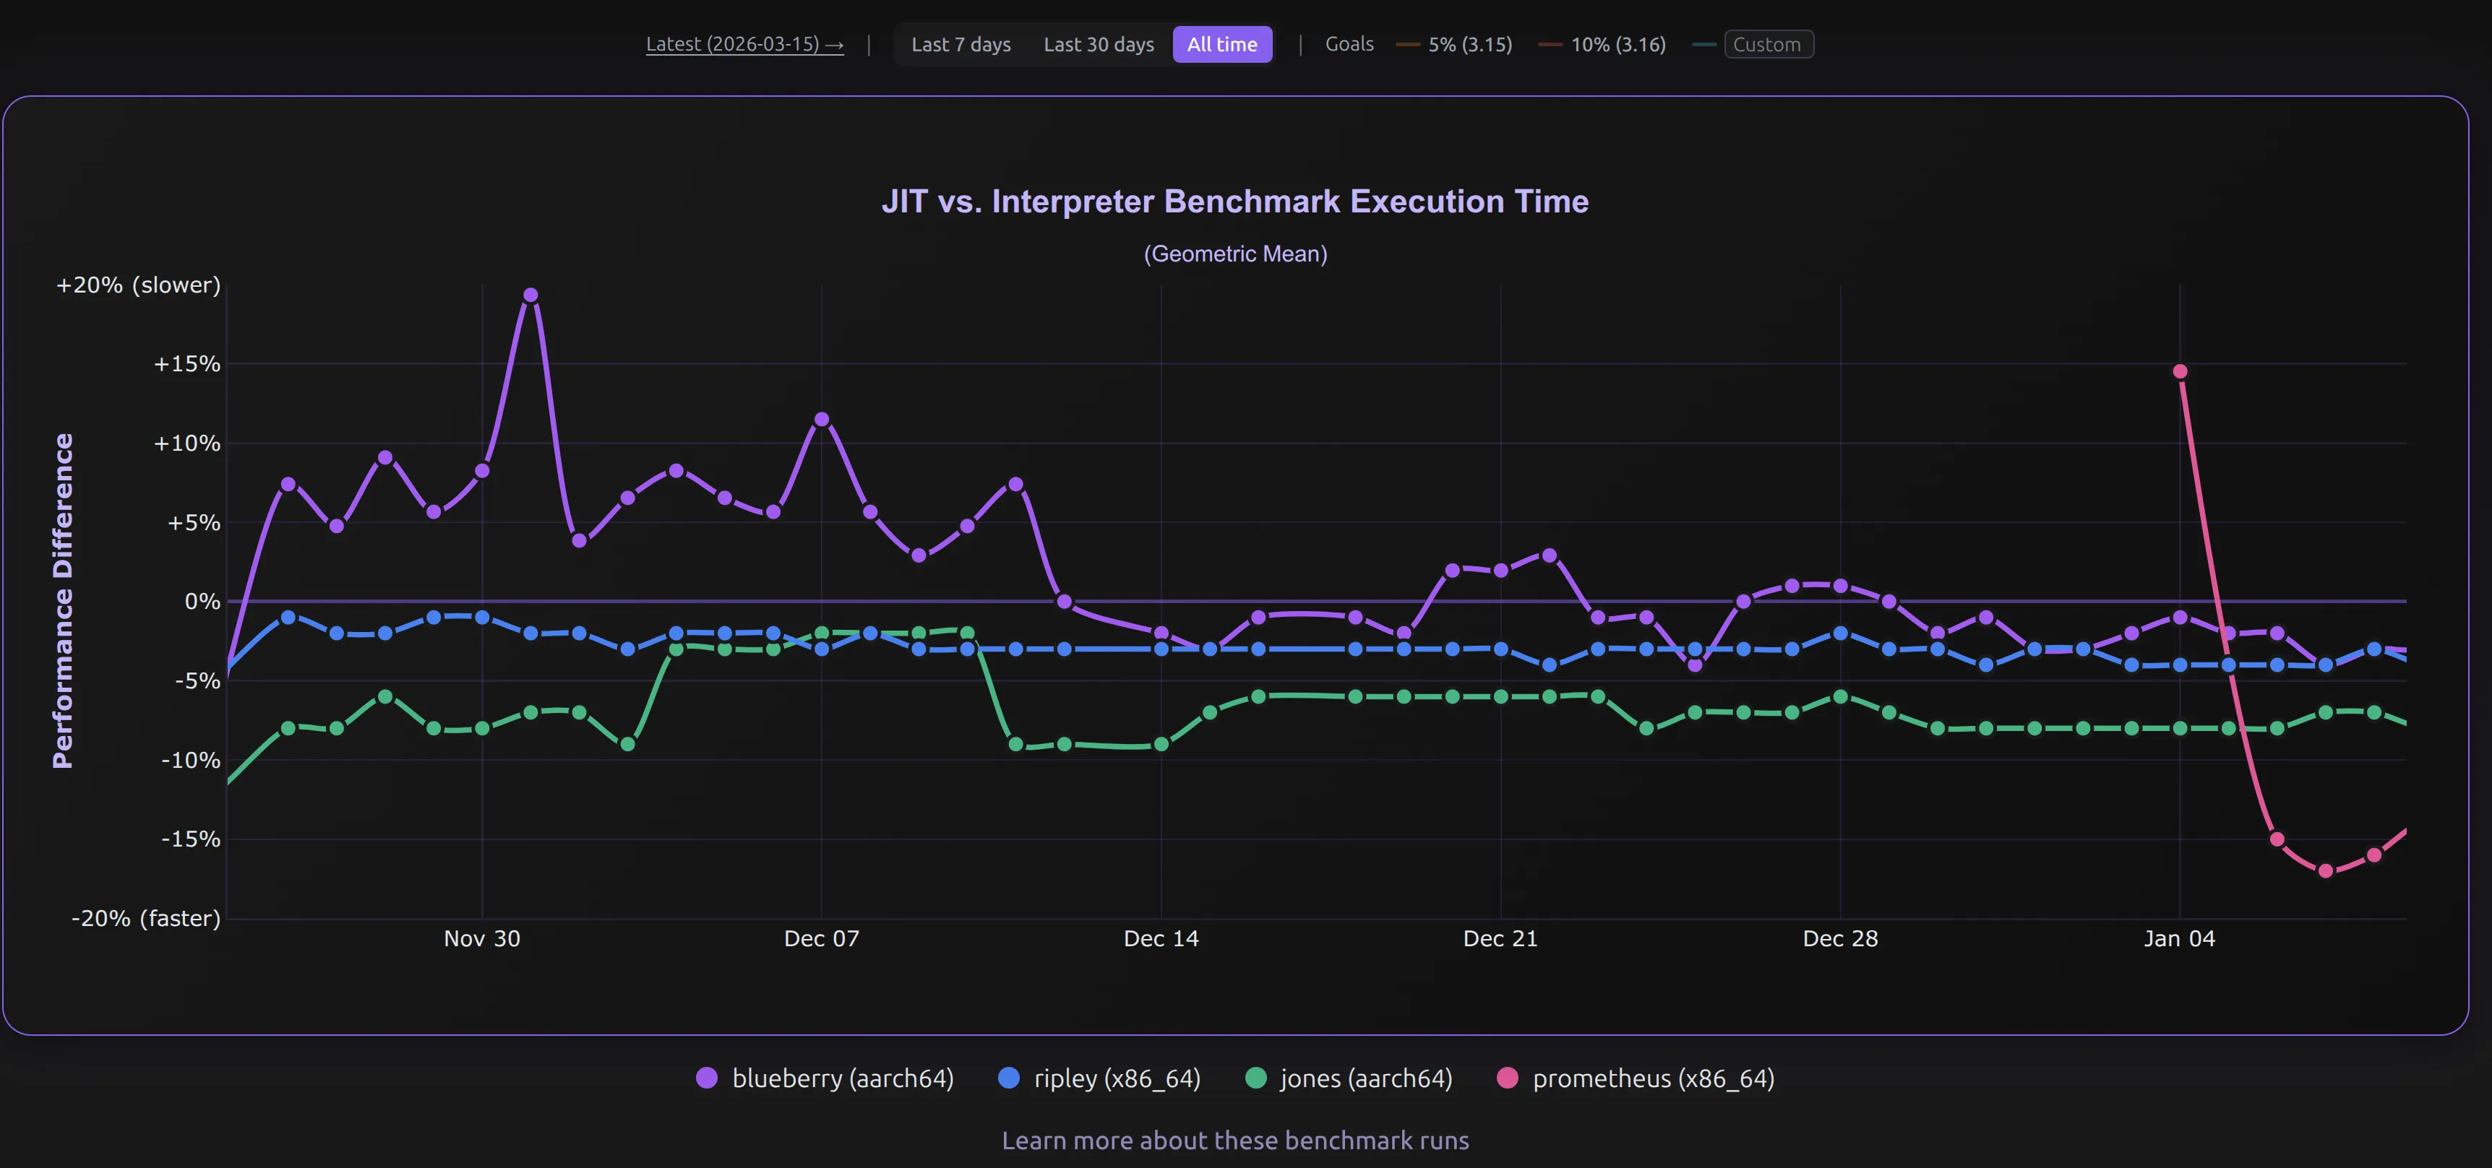Image resolution: width=2492 pixels, height=1168 pixels.
Task: Click the ripley (x86_64) legend marker
Action: (x=1008, y=1079)
